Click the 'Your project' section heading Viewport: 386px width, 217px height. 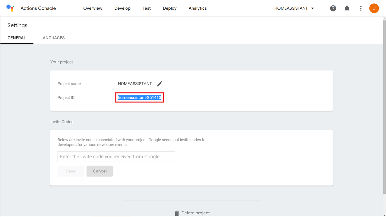tap(62, 62)
